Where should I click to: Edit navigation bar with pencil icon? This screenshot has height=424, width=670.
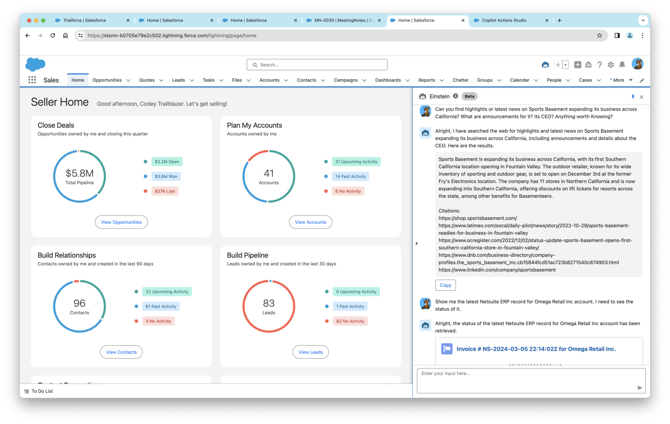pyautogui.click(x=642, y=80)
